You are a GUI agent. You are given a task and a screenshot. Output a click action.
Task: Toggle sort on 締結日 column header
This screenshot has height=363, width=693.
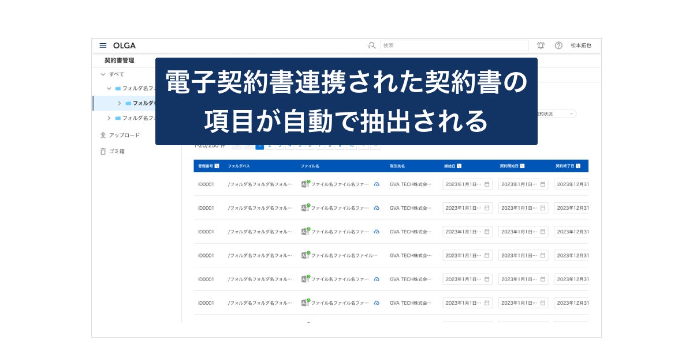tap(459, 166)
